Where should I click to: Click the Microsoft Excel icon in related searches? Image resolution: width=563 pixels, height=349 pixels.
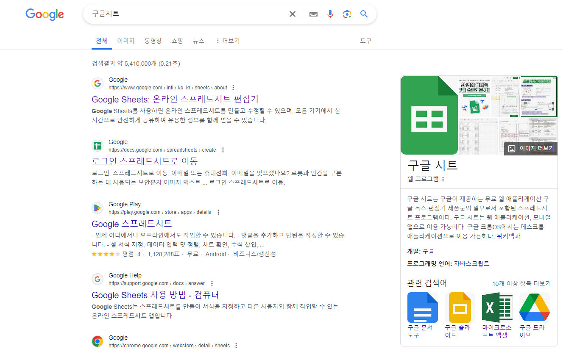(497, 307)
